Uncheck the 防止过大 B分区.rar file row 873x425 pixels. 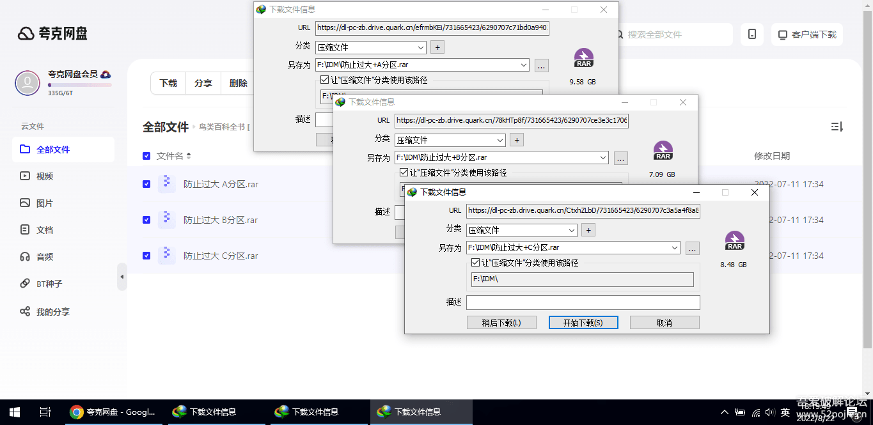coord(146,219)
